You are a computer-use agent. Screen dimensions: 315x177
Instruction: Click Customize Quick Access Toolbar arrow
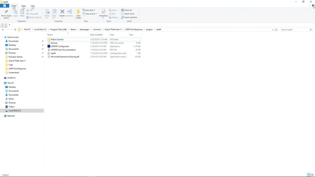point(9,25)
